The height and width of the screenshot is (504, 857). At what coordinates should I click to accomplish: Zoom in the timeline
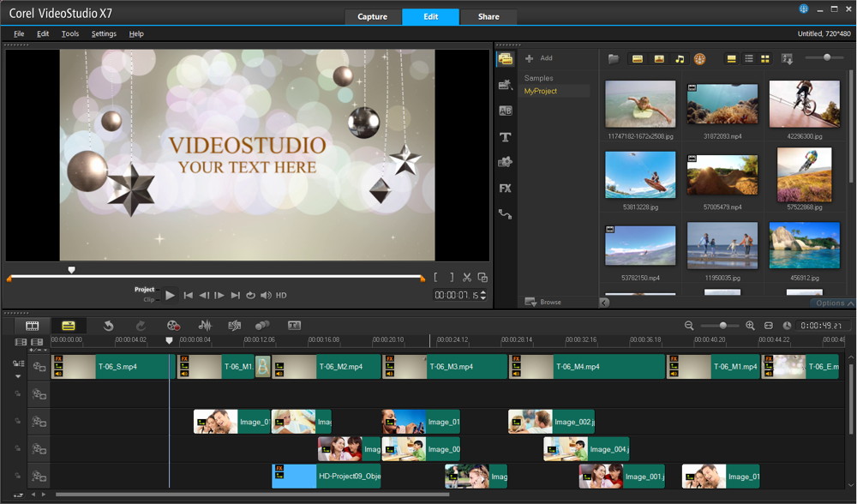pyautogui.click(x=751, y=326)
